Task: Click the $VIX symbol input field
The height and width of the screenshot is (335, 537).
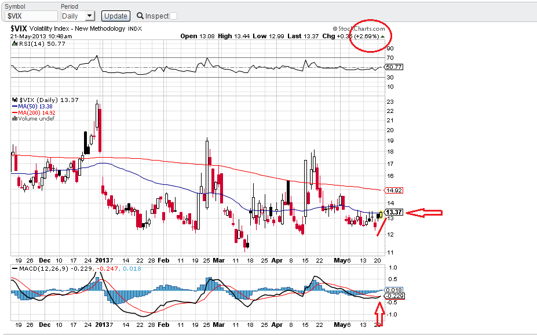Action: (x=31, y=16)
